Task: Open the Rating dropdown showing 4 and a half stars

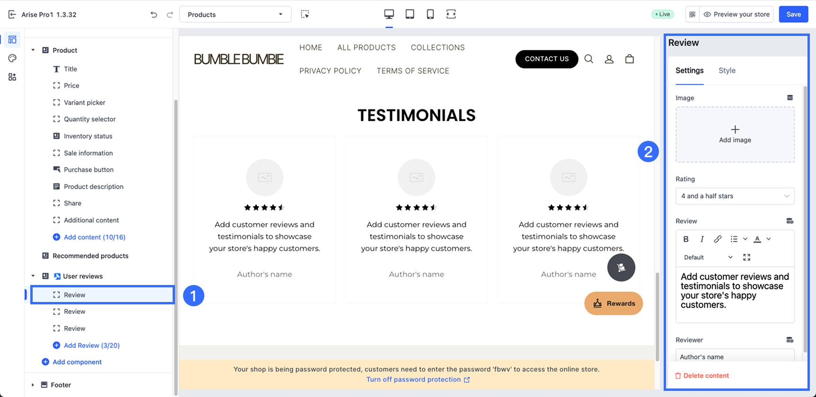Action: point(735,196)
